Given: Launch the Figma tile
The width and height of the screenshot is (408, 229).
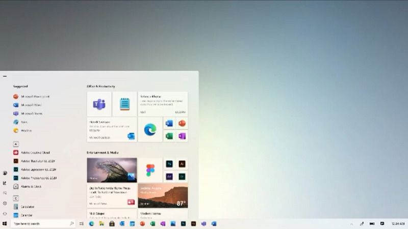Looking at the screenshot, I should 150,170.
